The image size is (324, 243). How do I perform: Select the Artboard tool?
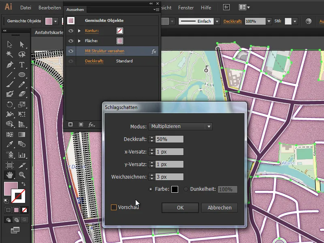[x=10, y=165]
